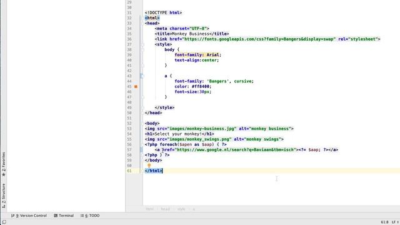Click the branch icon beside Version Control

pos(12,216)
